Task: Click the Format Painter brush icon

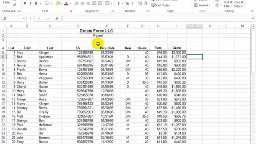Action: 14,5
